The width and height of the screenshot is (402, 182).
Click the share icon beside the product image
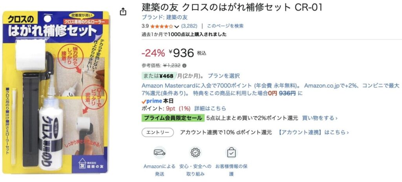click(123, 12)
